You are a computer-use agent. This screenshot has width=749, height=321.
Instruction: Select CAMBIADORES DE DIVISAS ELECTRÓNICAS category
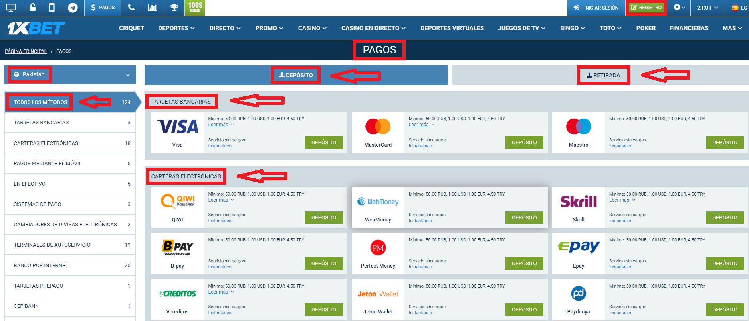coord(70,225)
